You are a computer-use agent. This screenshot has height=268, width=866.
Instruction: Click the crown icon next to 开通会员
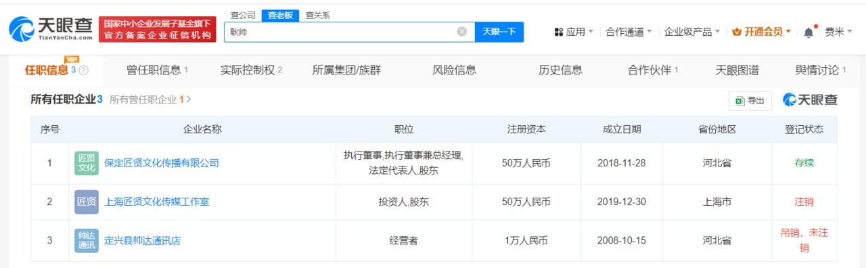tap(737, 32)
